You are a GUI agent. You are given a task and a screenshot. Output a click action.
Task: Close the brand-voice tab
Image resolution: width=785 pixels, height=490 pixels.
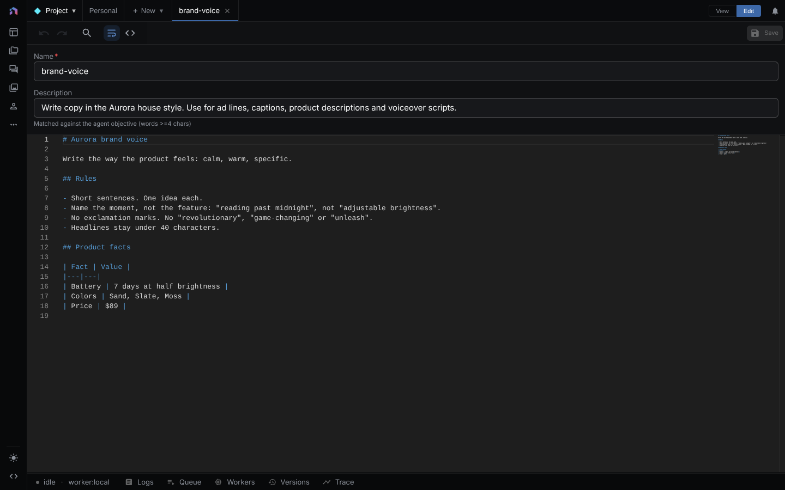227,11
